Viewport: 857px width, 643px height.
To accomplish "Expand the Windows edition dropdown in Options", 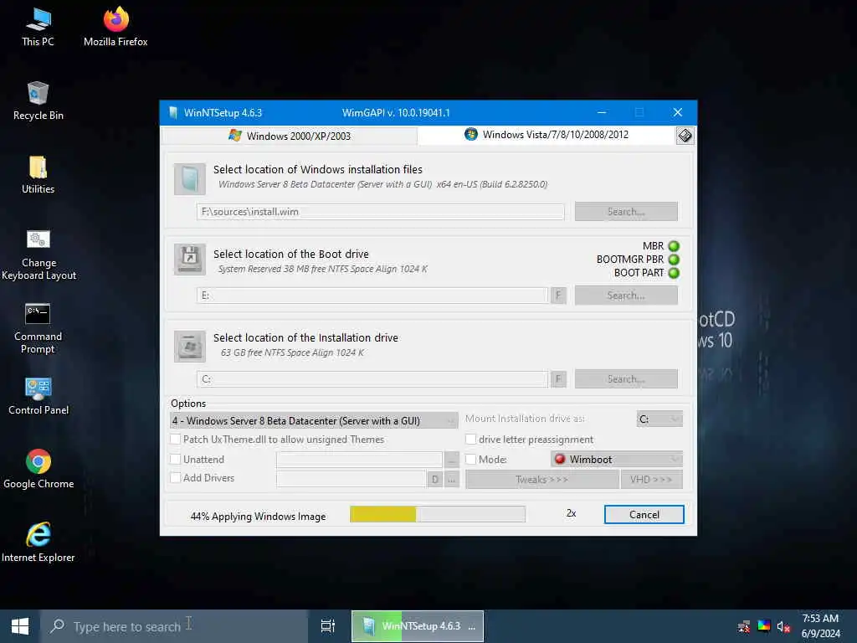I will pos(315,420).
